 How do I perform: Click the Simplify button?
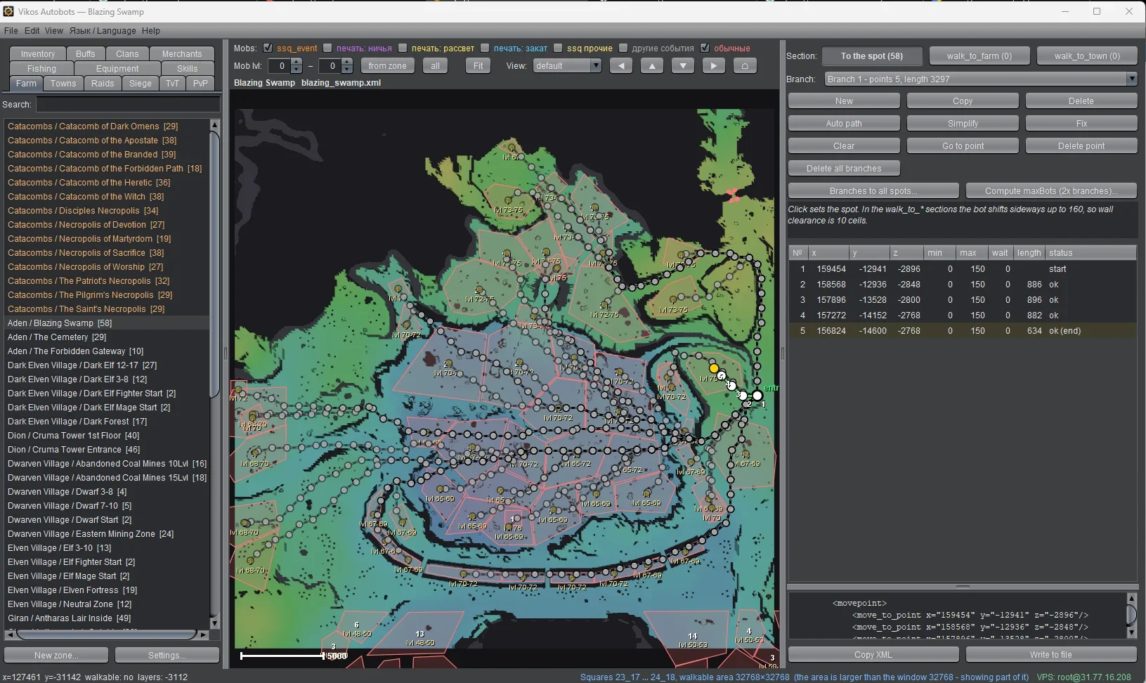[963, 124]
